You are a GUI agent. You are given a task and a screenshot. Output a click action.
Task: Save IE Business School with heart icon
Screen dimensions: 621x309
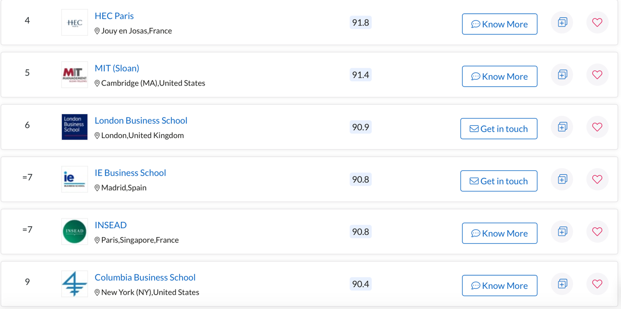tap(597, 179)
